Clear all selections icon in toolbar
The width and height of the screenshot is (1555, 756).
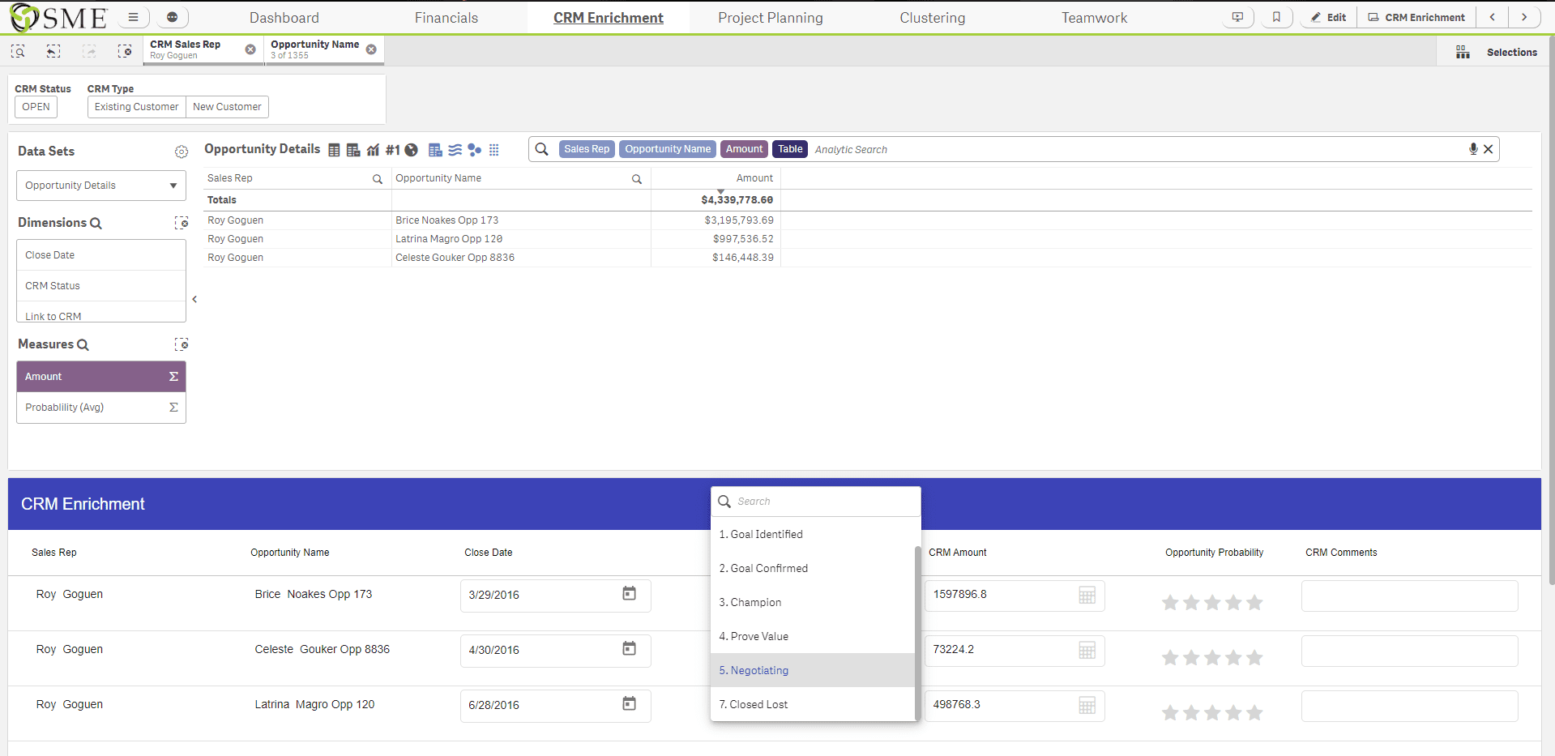click(125, 51)
